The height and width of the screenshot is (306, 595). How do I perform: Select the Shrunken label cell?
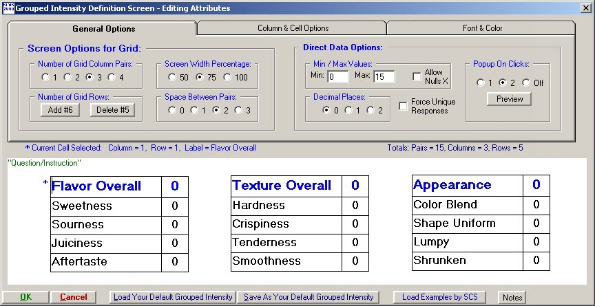(468, 261)
